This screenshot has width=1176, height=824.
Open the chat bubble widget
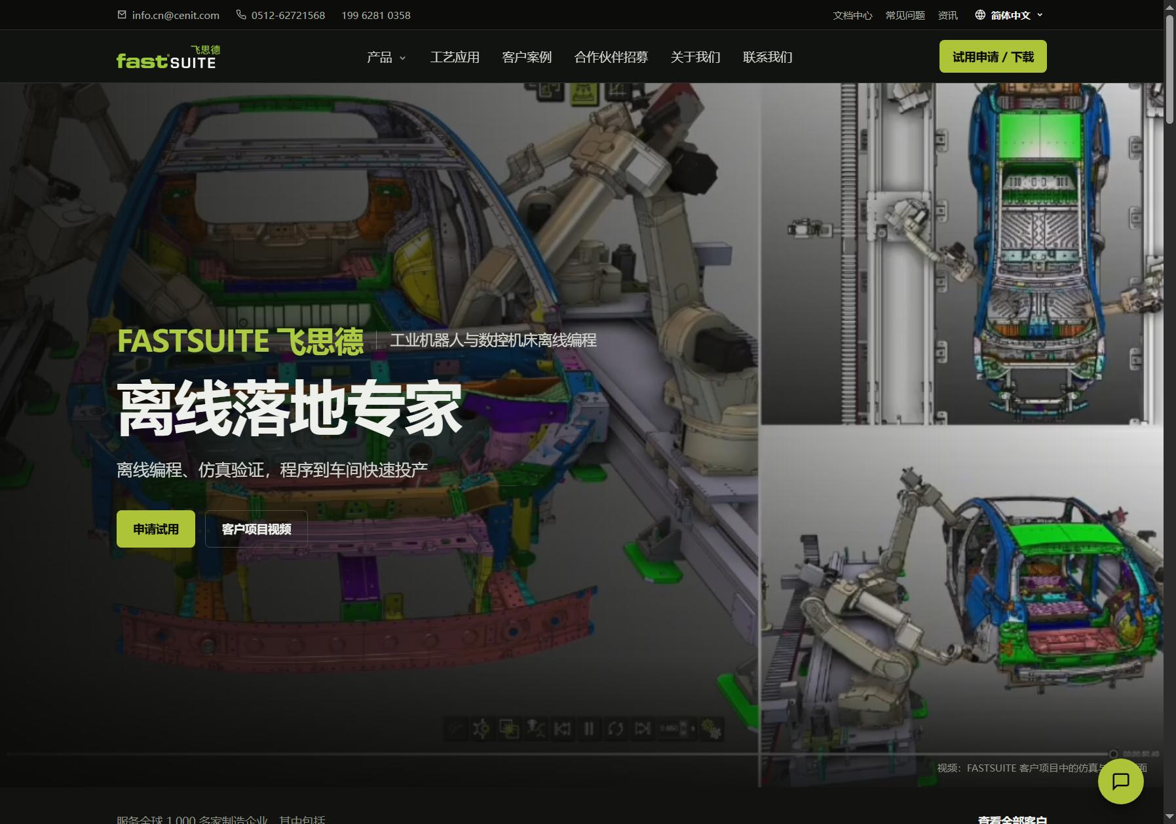pos(1121,781)
